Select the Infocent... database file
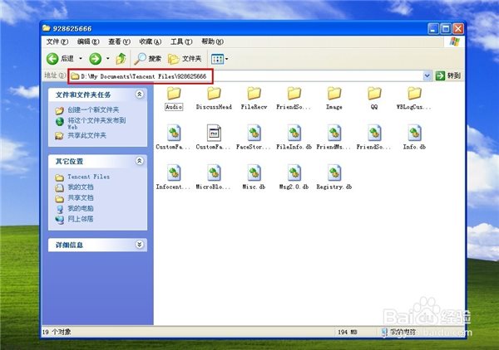This screenshot has width=499, height=350. point(174,177)
